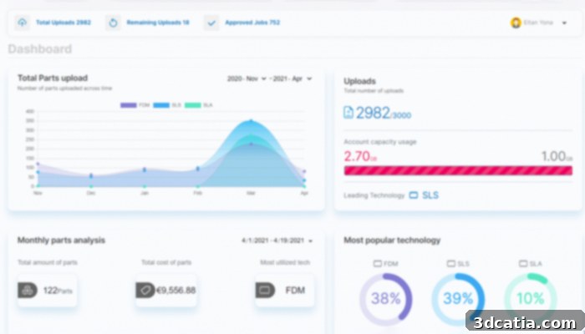Click the SLS leading technology label
585x334 pixels.
[430, 195]
